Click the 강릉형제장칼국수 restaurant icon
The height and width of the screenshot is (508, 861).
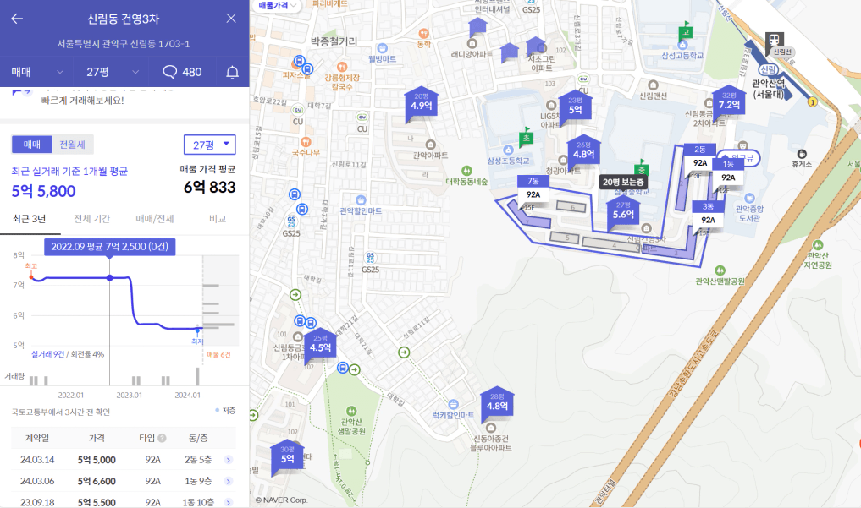[x=341, y=67]
